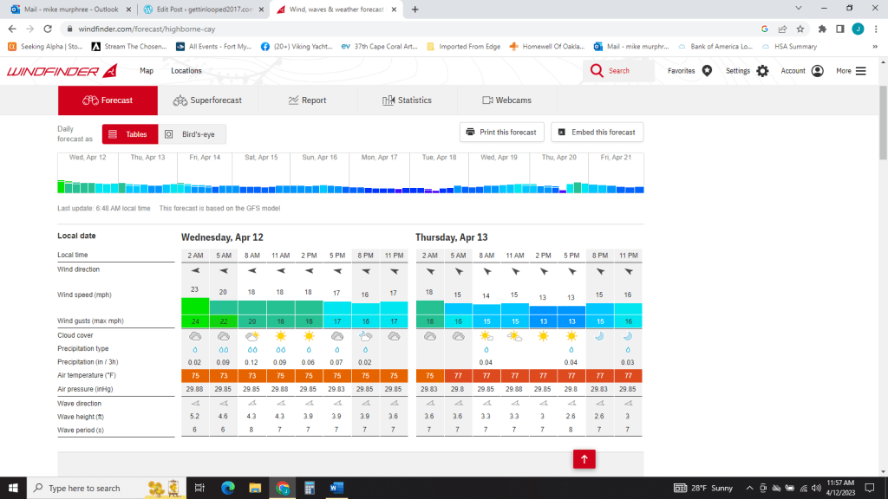Reload the page in Chrome
This screenshot has height=499, width=888.
pos(51,29)
